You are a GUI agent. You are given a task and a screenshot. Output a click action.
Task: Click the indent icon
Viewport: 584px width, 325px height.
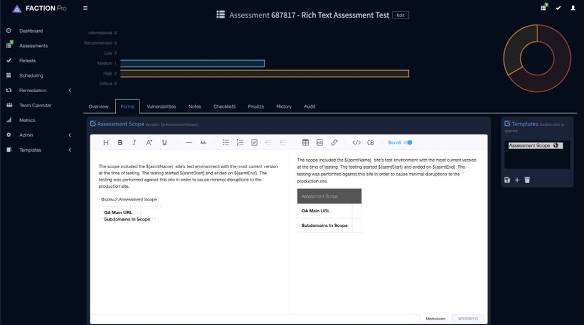tap(269, 142)
